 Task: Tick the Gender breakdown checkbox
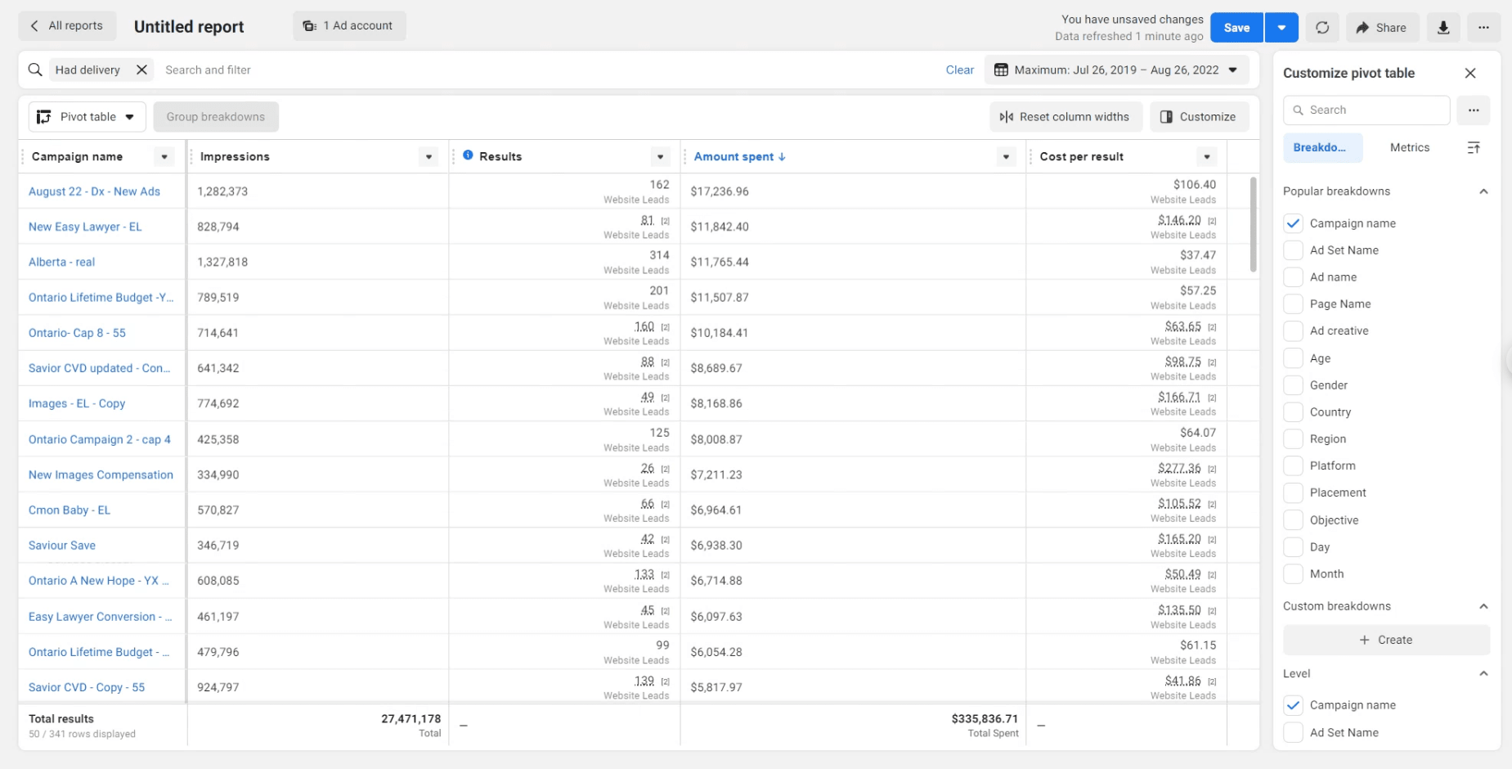pyautogui.click(x=1293, y=385)
